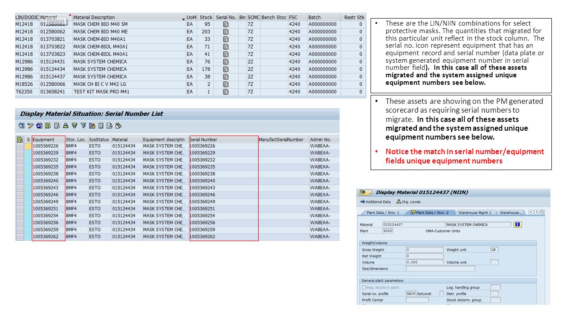The height and width of the screenshot is (318, 566).
Task: Click the Export document icon in the toolbar
Action: (x=110, y=125)
